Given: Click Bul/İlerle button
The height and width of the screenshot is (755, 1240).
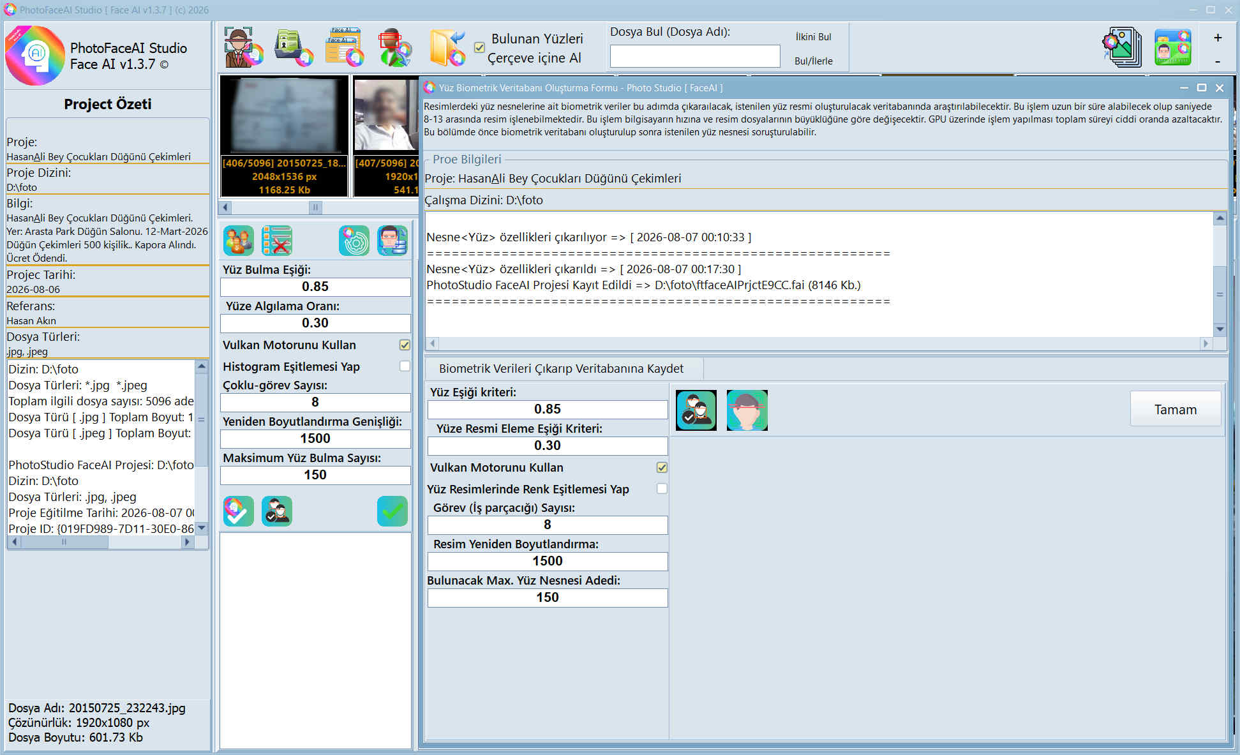Looking at the screenshot, I should click(x=813, y=61).
